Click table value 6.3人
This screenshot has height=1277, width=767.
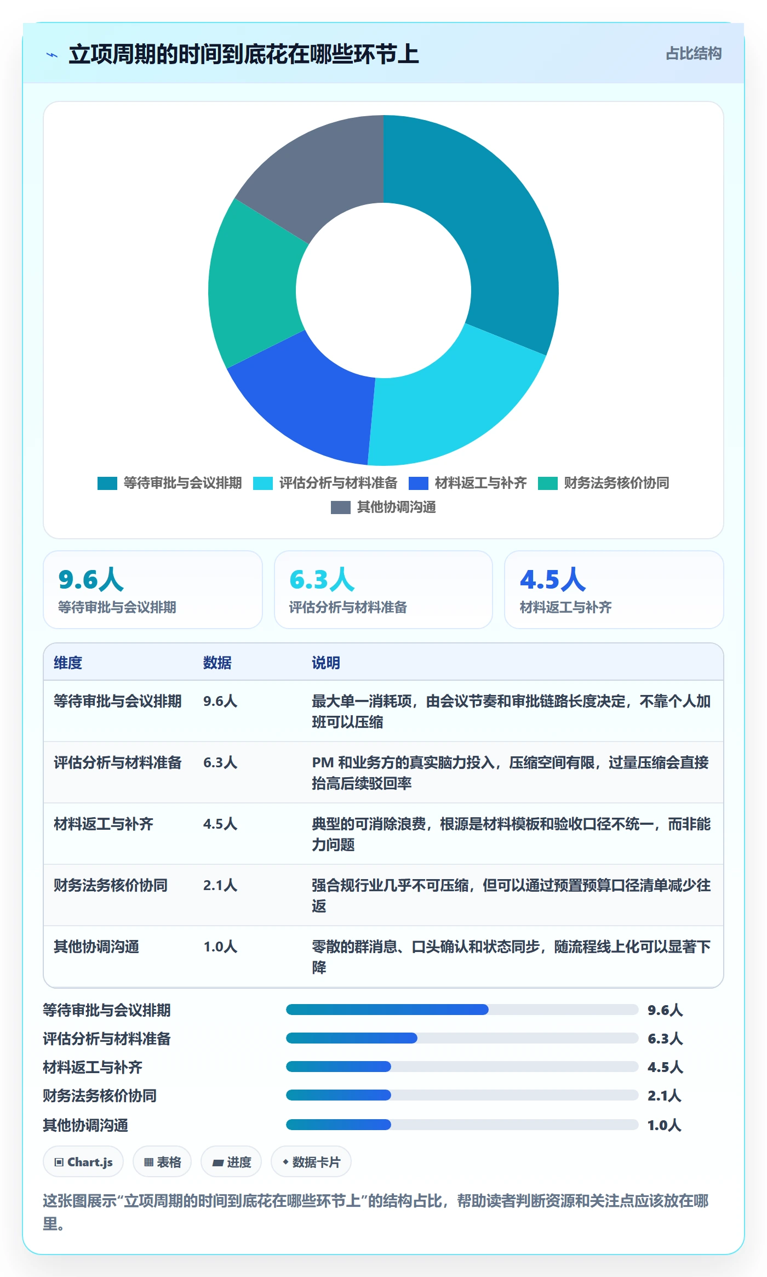220,762
